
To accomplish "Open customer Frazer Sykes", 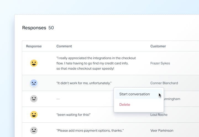I will point(160,63).
